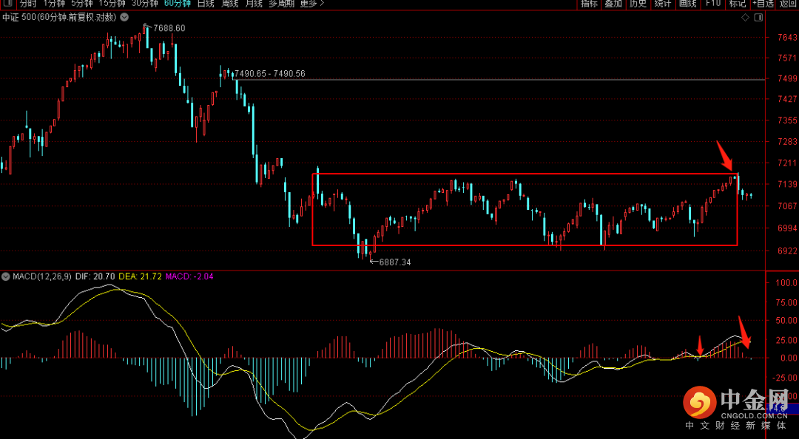
Task: Click the 6887.34 low price label
Action: tap(394, 262)
